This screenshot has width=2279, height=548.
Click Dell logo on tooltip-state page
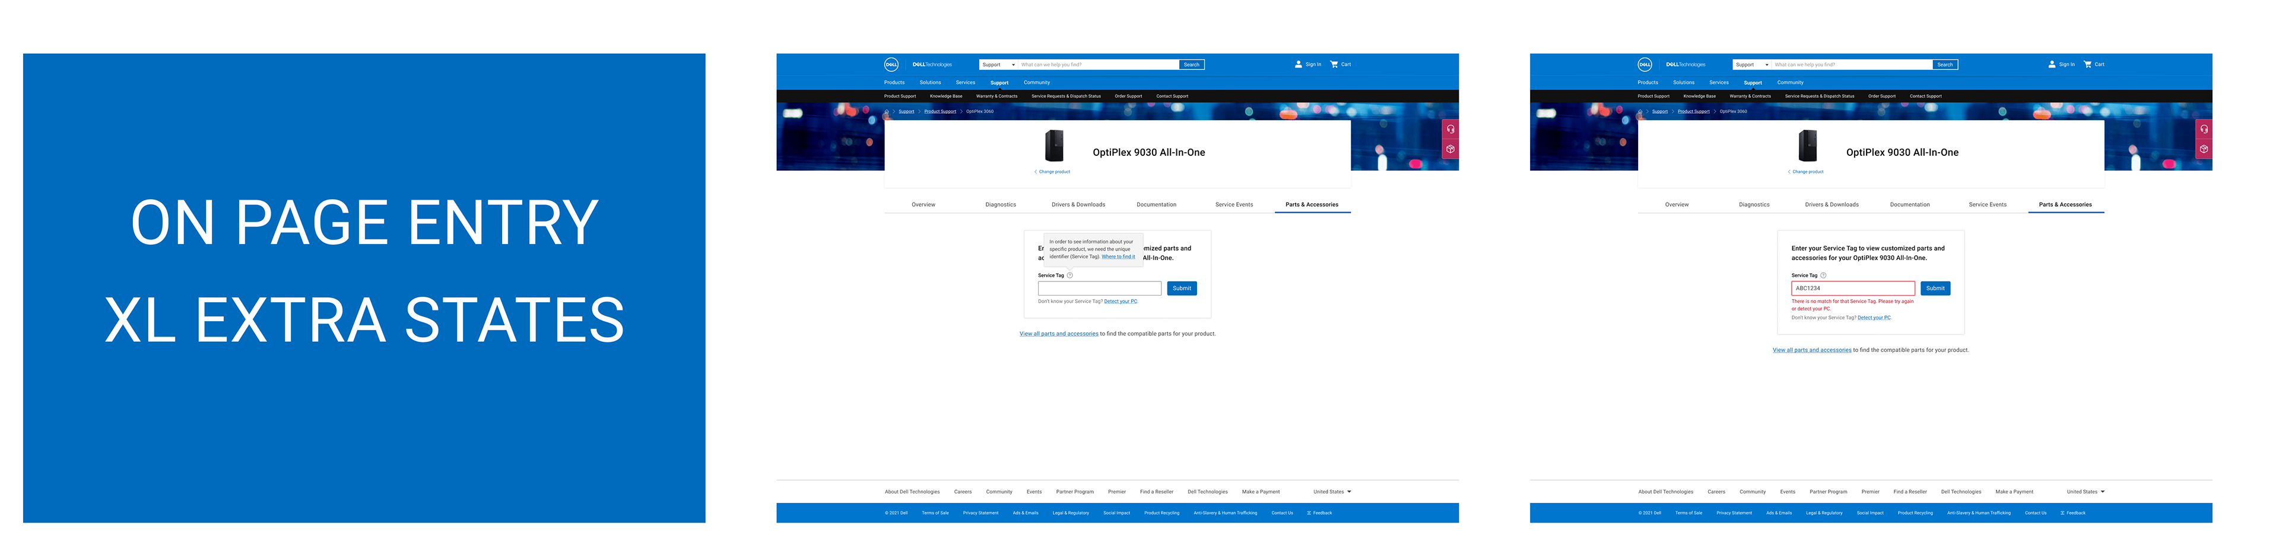coord(892,65)
